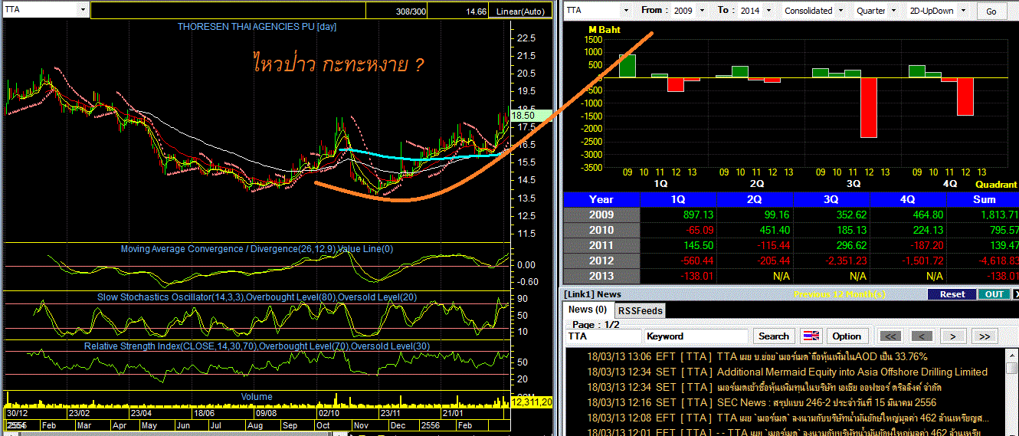This screenshot has height=436, width=1019.
Task: Click the 2012 year row header
Action: 601,261
